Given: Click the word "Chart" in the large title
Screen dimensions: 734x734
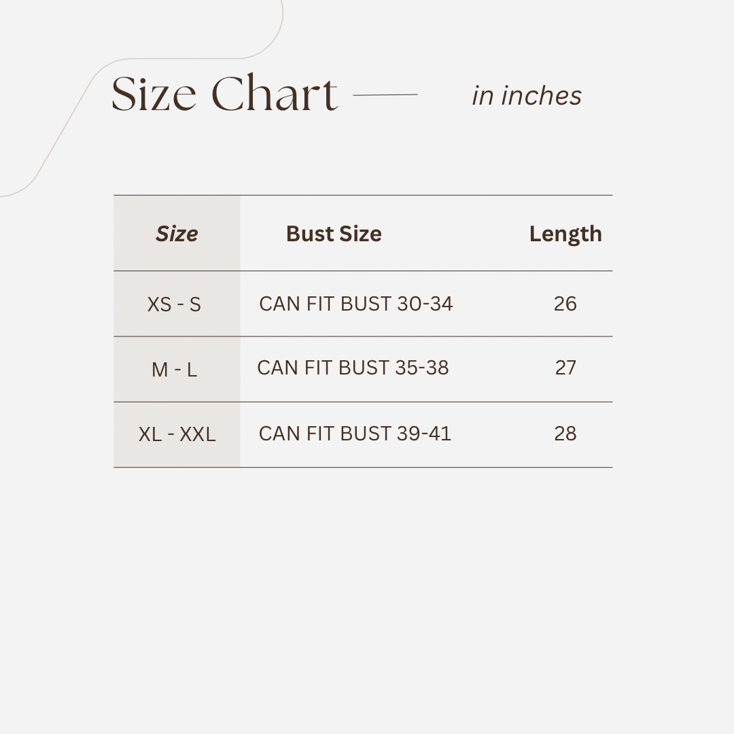Looking at the screenshot, I should click(275, 94).
